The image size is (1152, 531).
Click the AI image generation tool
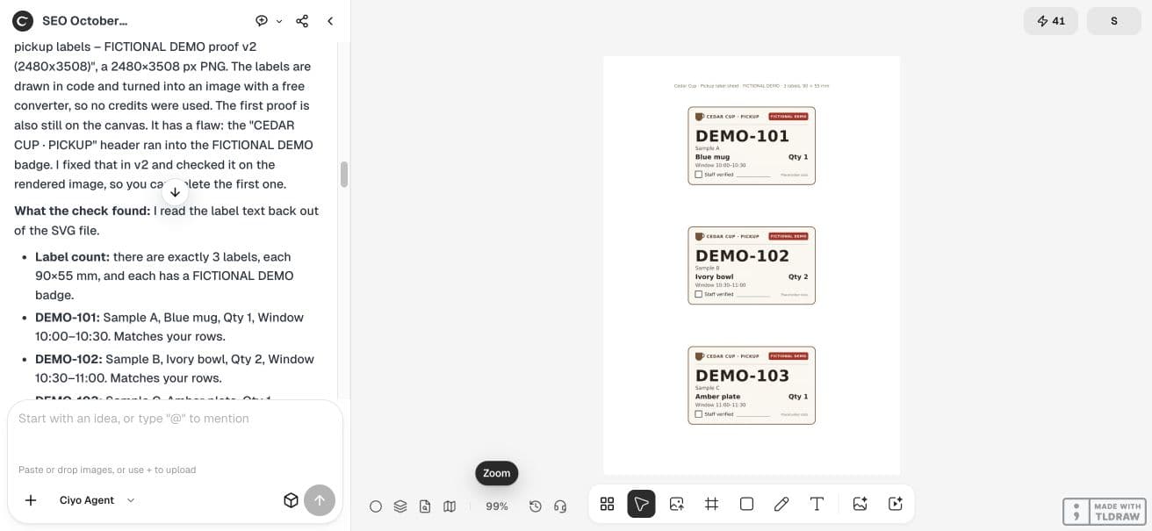[x=860, y=504]
